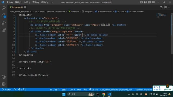
Task: Change indentation setting 空格: 4
Action: [x=65, y=90]
